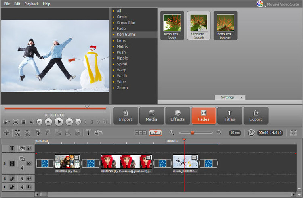This screenshot has width=303, height=198.
Task: Jump to the end of the video
Action: [x=78, y=122]
